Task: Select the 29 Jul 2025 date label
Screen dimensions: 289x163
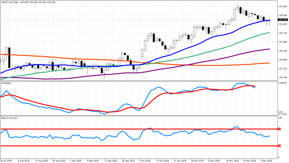Action: [x=7, y=160]
